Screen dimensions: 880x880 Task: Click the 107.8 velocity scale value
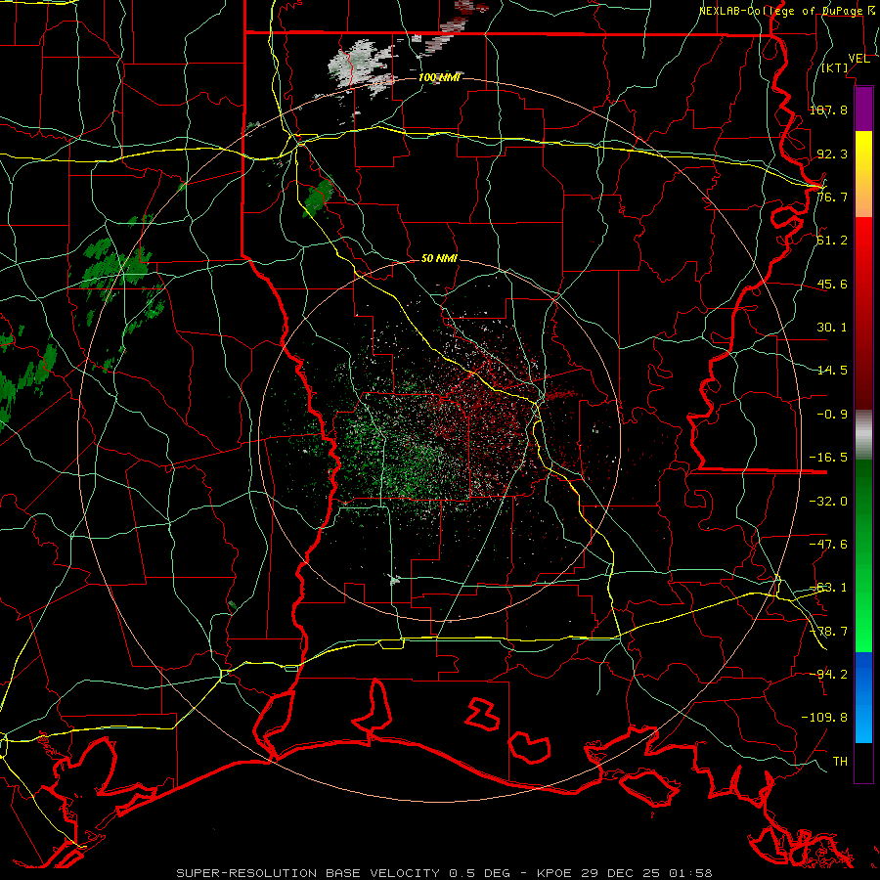828,110
